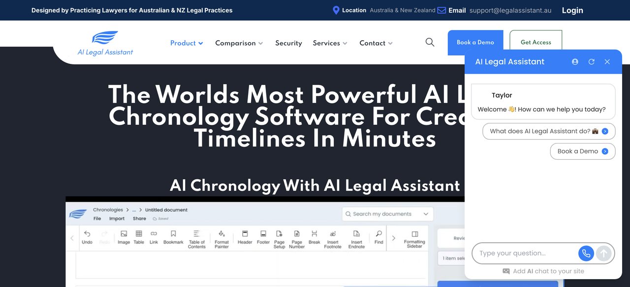Click Undo in the document toolbar
Screen dimensions: 630x287
pyautogui.click(x=87, y=237)
